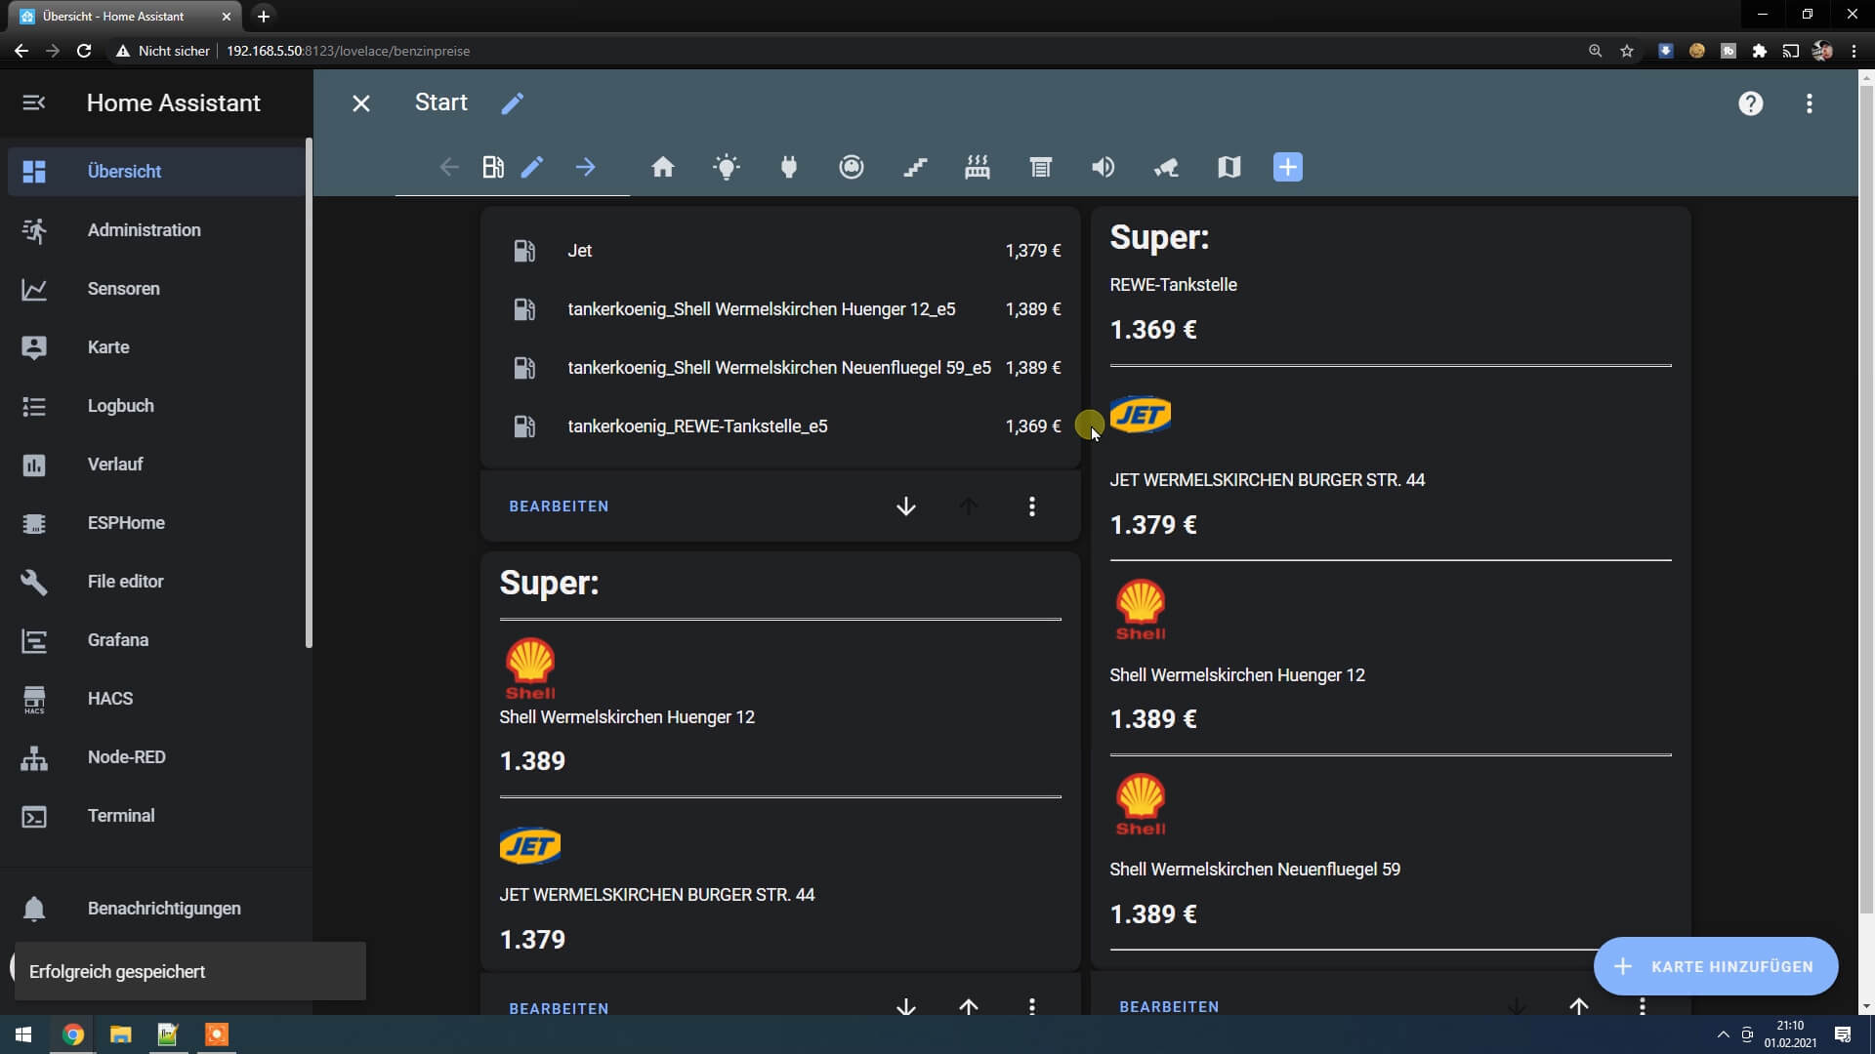Open the speaker volume view tab
Viewport: 1875px width, 1054px height.
click(1104, 167)
